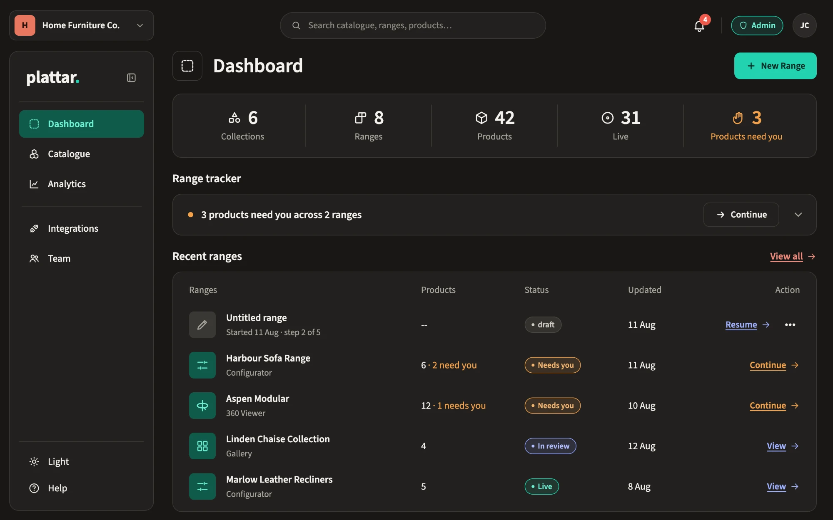Navigate to Team in the sidebar

(82, 258)
